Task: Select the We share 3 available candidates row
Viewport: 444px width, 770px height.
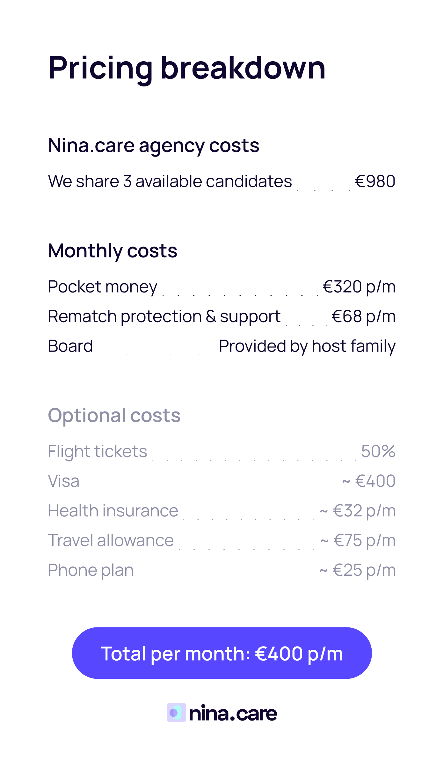Action: point(170,181)
